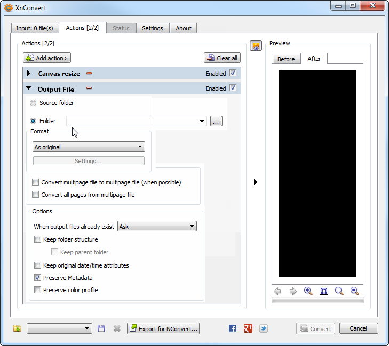
Task: Click the Format Settings... button
Action: point(89,161)
